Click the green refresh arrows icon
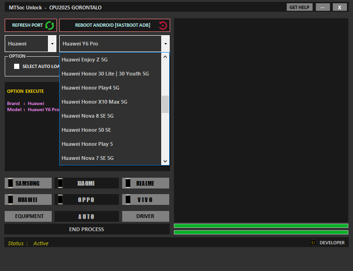The height and width of the screenshot is (271, 353). 49,25
